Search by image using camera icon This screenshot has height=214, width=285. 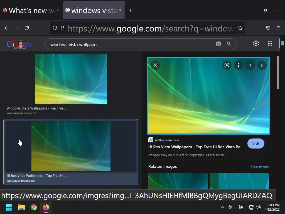[218, 44]
